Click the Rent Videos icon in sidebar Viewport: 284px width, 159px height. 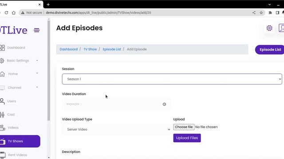coord(3,155)
